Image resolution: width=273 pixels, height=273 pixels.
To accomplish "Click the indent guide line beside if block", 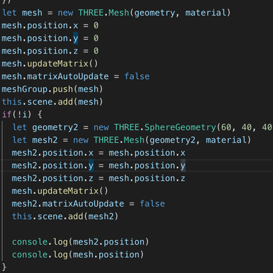I will pyautogui.click(x=3, y=191).
